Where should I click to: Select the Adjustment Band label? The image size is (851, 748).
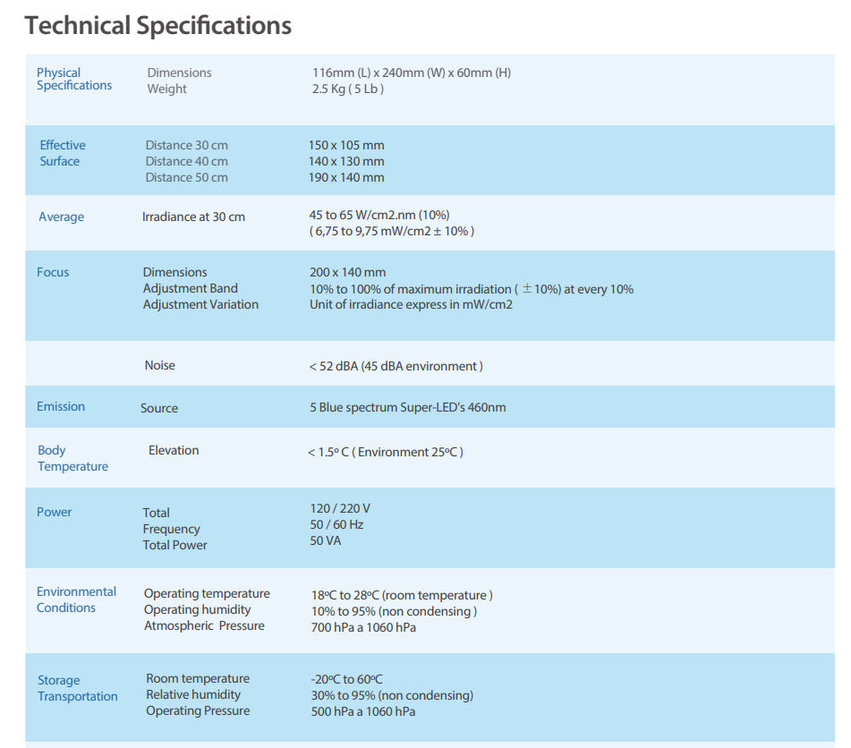(x=190, y=288)
